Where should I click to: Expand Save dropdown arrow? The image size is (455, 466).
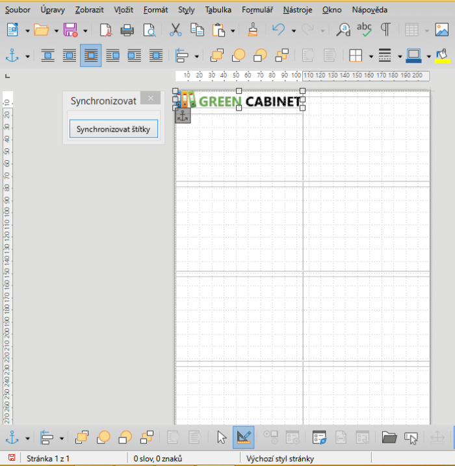(85, 31)
